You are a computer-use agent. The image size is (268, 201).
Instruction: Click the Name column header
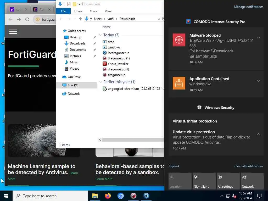(107, 27)
